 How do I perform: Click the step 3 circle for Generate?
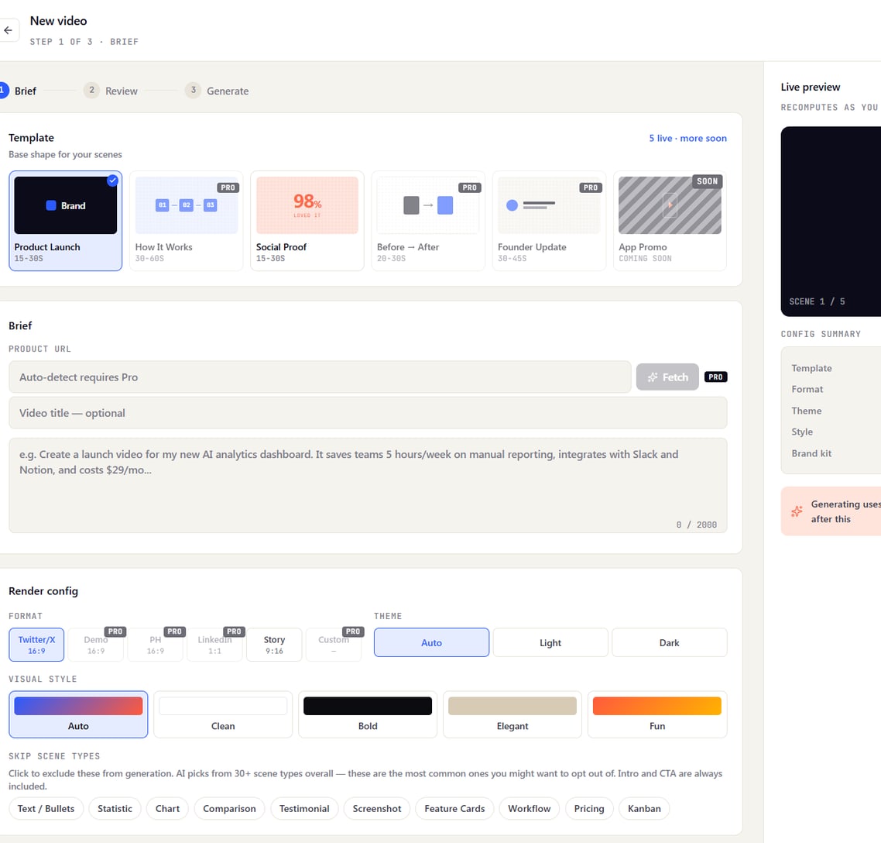coord(193,90)
